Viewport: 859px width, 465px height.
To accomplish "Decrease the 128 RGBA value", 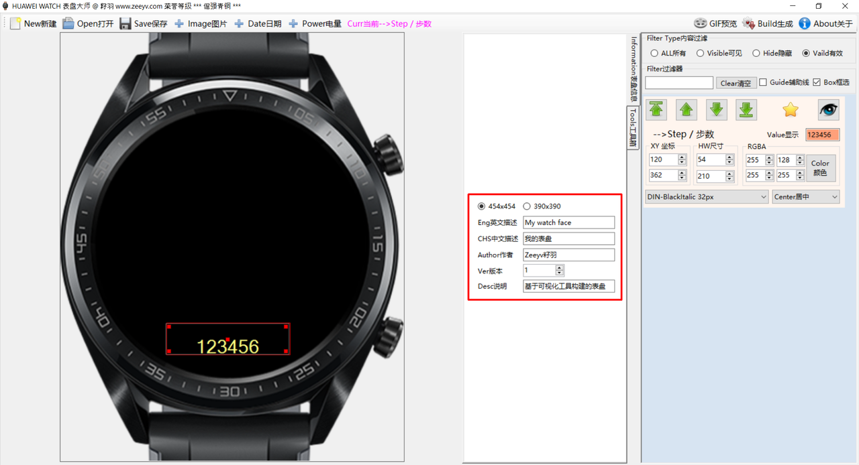I will [x=800, y=163].
